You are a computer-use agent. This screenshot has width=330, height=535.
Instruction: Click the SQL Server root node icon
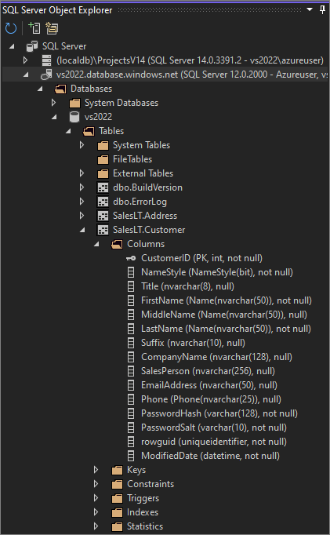[32, 46]
